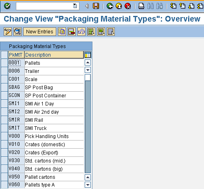Select the row for Pallets 0001
The image size is (204, 189).
(x=4, y=63)
